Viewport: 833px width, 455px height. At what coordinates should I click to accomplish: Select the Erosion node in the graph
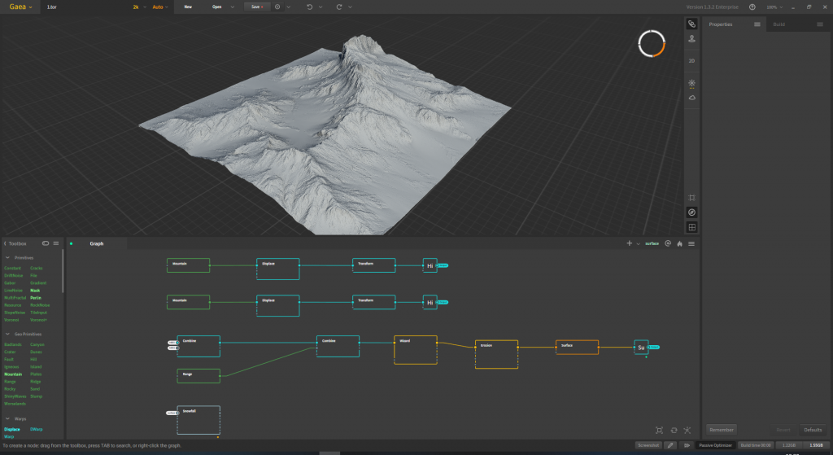(495, 354)
